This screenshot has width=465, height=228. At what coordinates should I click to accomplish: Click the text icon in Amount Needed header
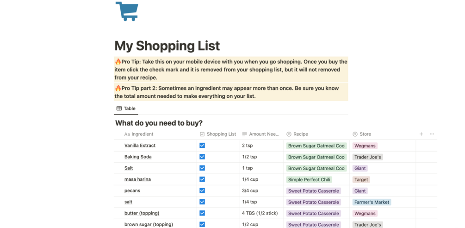coord(244,134)
